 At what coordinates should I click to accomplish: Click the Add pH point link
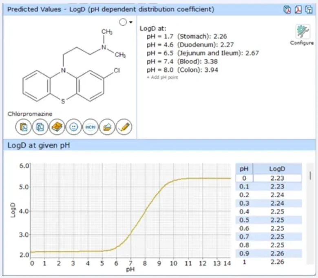coord(162,77)
